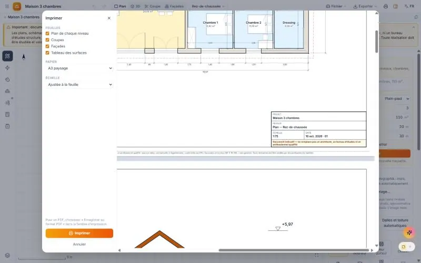Switch to the 3D view tab

click(135, 6)
